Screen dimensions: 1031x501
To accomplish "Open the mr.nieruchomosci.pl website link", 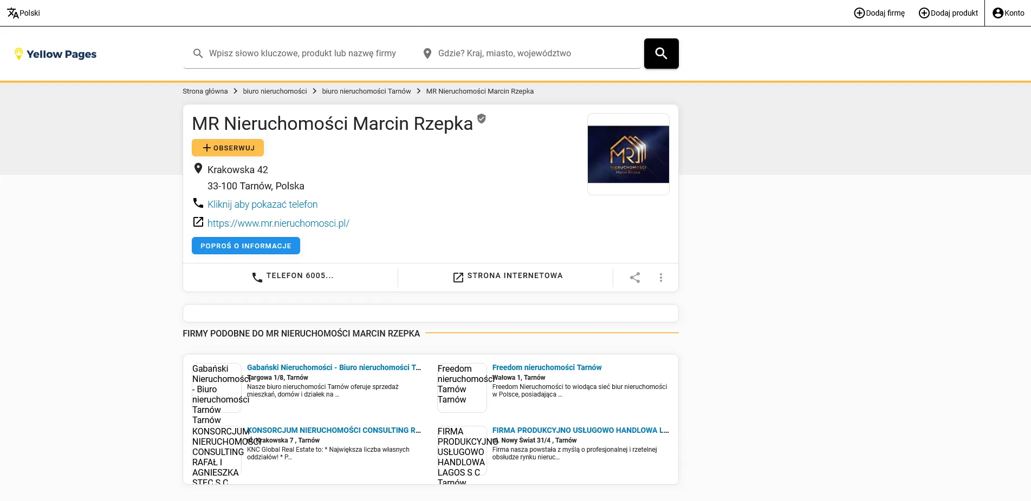I will pos(278,223).
